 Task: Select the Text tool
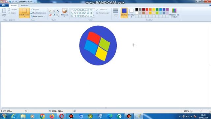(58, 11)
